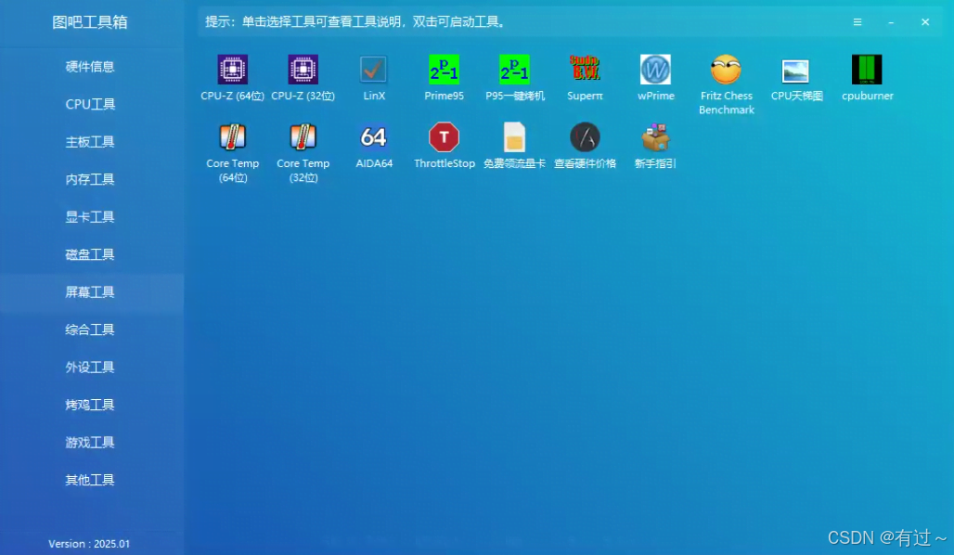
Task: Select Core Temp (64位) thermometer icon
Action: click(232, 137)
